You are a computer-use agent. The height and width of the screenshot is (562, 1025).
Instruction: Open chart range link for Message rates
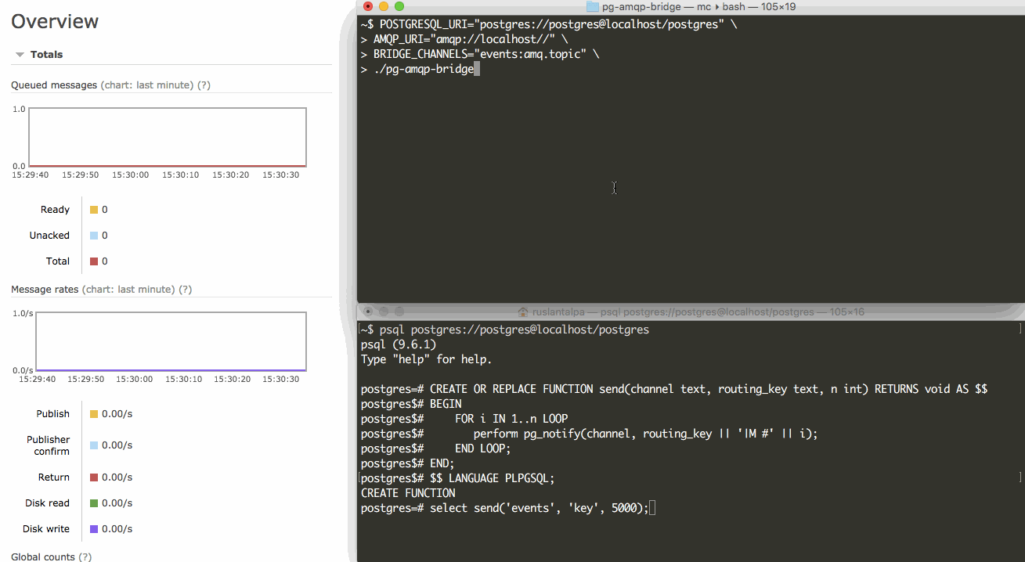point(128,290)
